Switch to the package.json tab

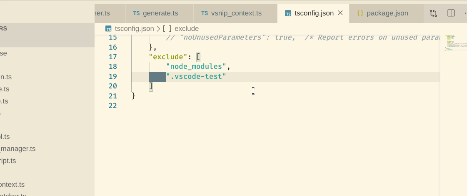click(x=388, y=13)
